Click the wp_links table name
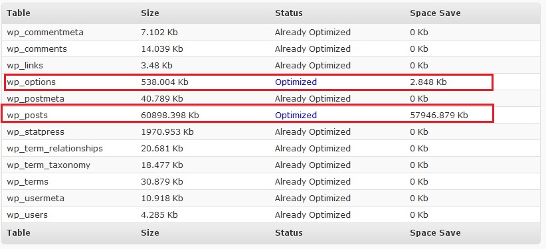The width and height of the screenshot is (546, 249). click(25, 66)
